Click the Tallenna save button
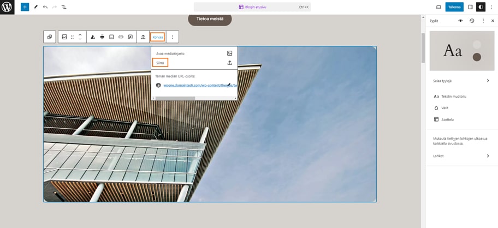 454,7
